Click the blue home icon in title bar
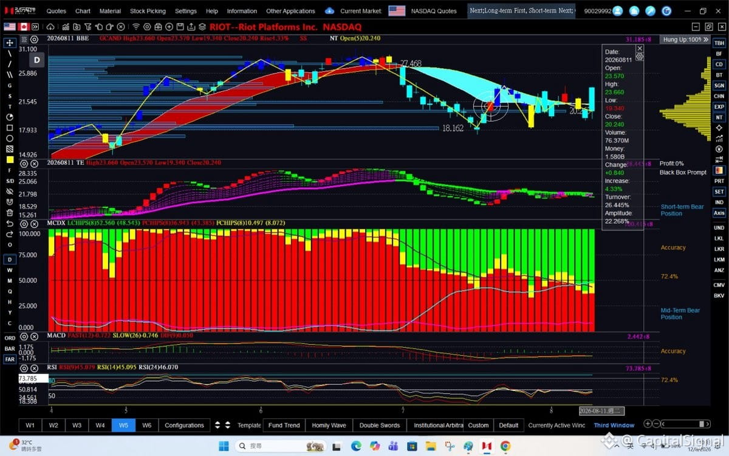 [634, 11]
